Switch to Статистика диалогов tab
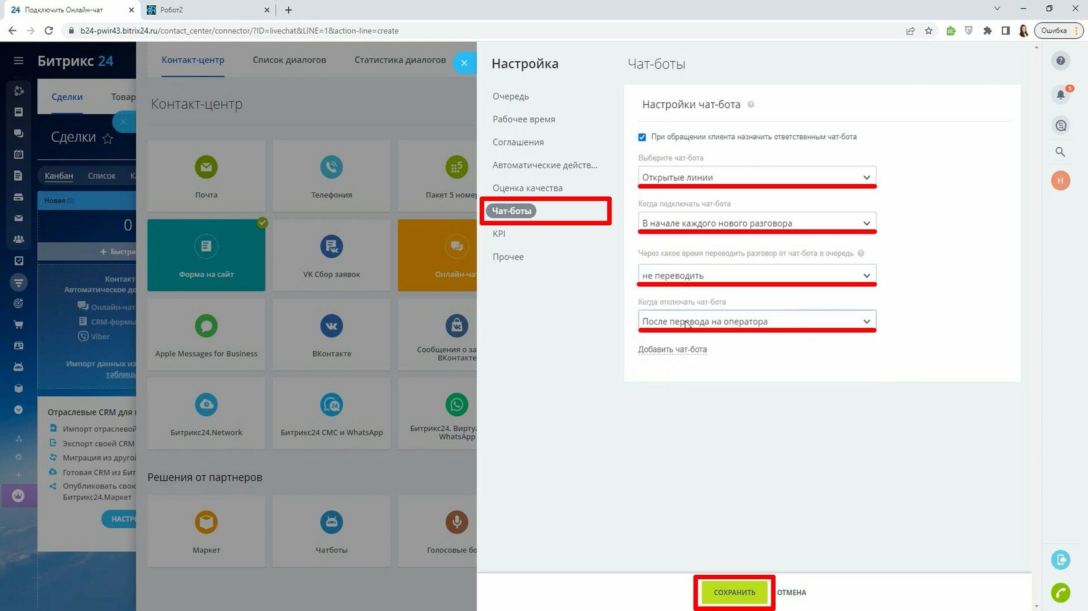The image size is (1088, 611). tap(400, 60)
